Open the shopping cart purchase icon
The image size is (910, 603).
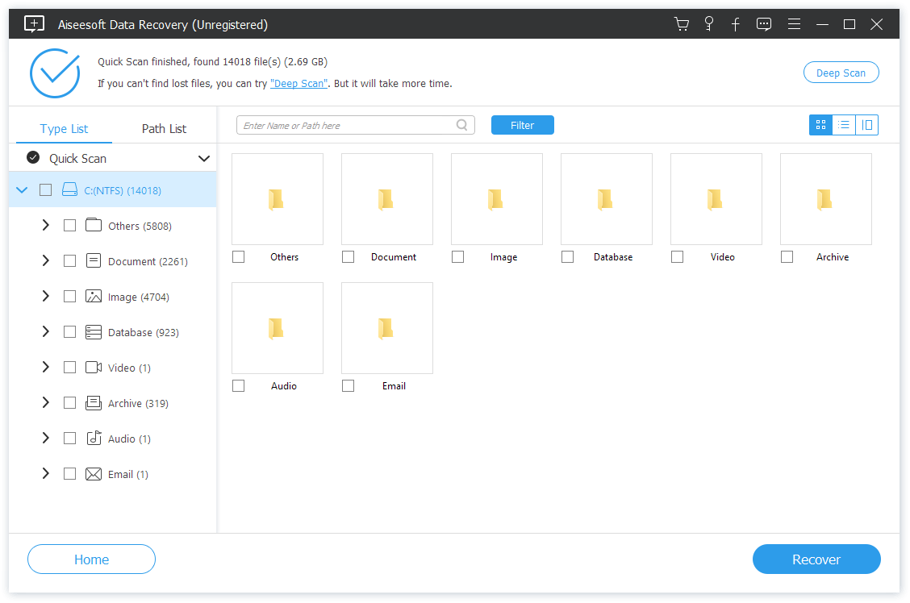coord(682,24)
